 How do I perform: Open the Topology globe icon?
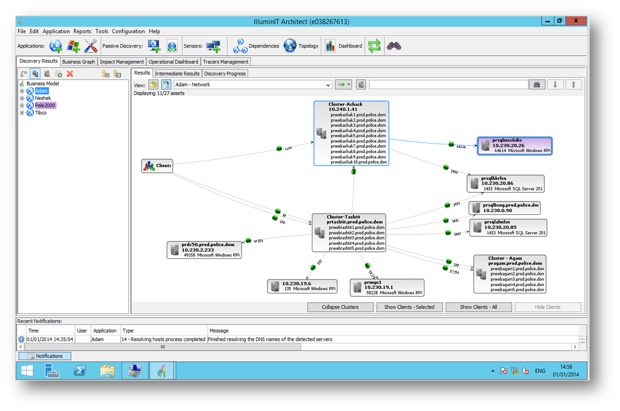pyautogui.click(x=290, y=46)
